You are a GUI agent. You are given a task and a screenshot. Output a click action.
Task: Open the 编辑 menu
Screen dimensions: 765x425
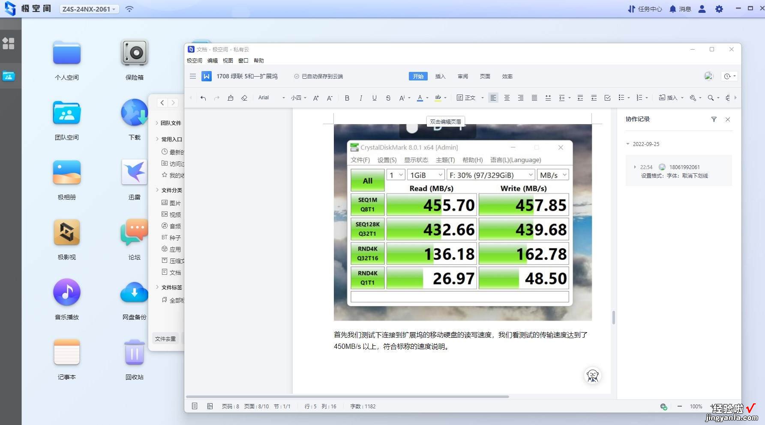click(x=213, y=61)
